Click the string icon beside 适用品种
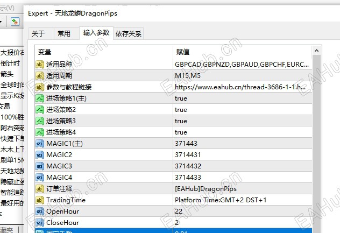Screen dimensions: 340x233 pos(40,65)
